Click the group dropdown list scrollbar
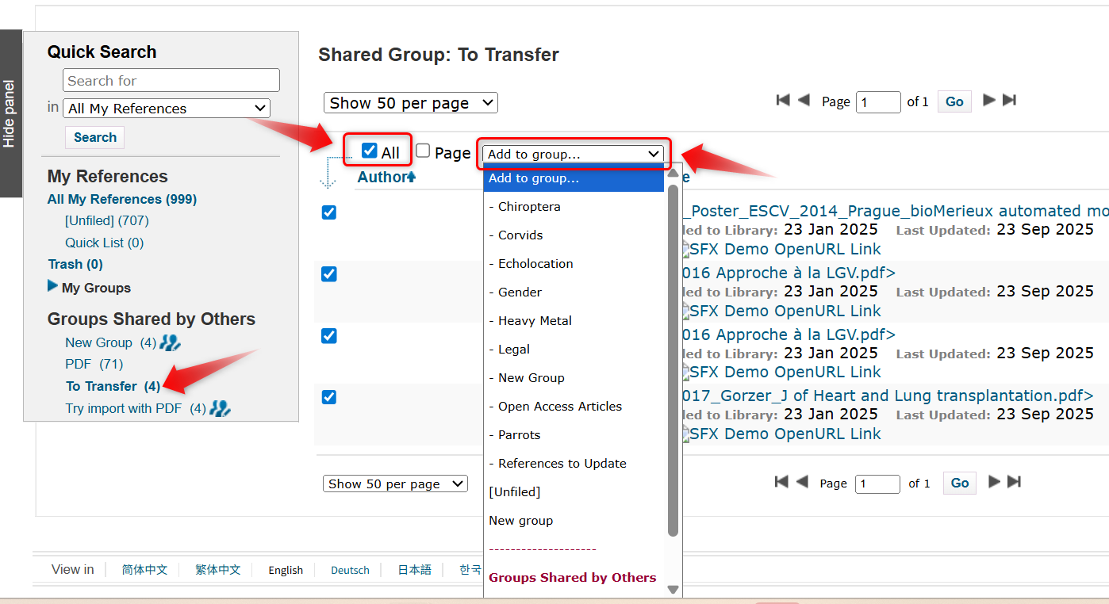1109x604 pixels. tap(673, 357)
